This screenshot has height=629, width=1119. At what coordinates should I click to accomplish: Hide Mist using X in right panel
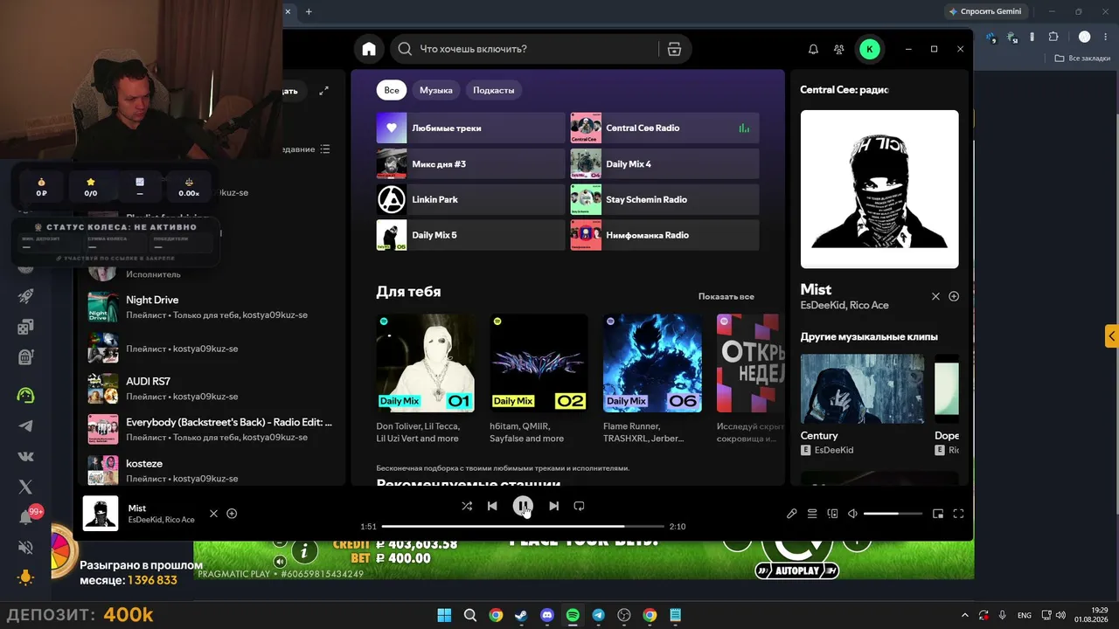tap(935, 296)
